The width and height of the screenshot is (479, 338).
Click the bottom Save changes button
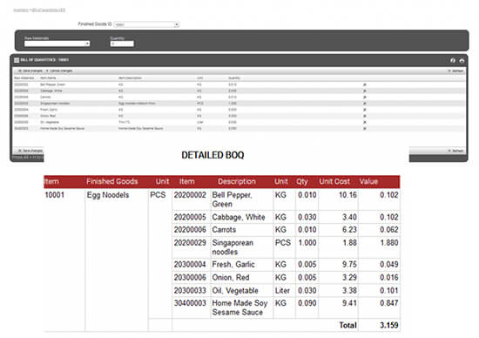coord(30,151)
